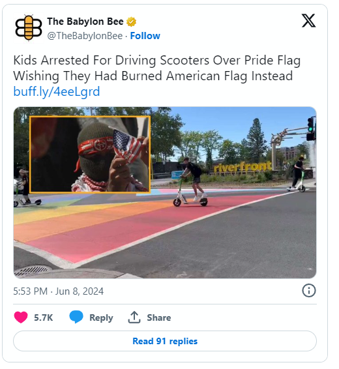Click the tweet headline text
The width and height of the screenshot is (339, 369).
pyautogui.click(x=156, y=68)
